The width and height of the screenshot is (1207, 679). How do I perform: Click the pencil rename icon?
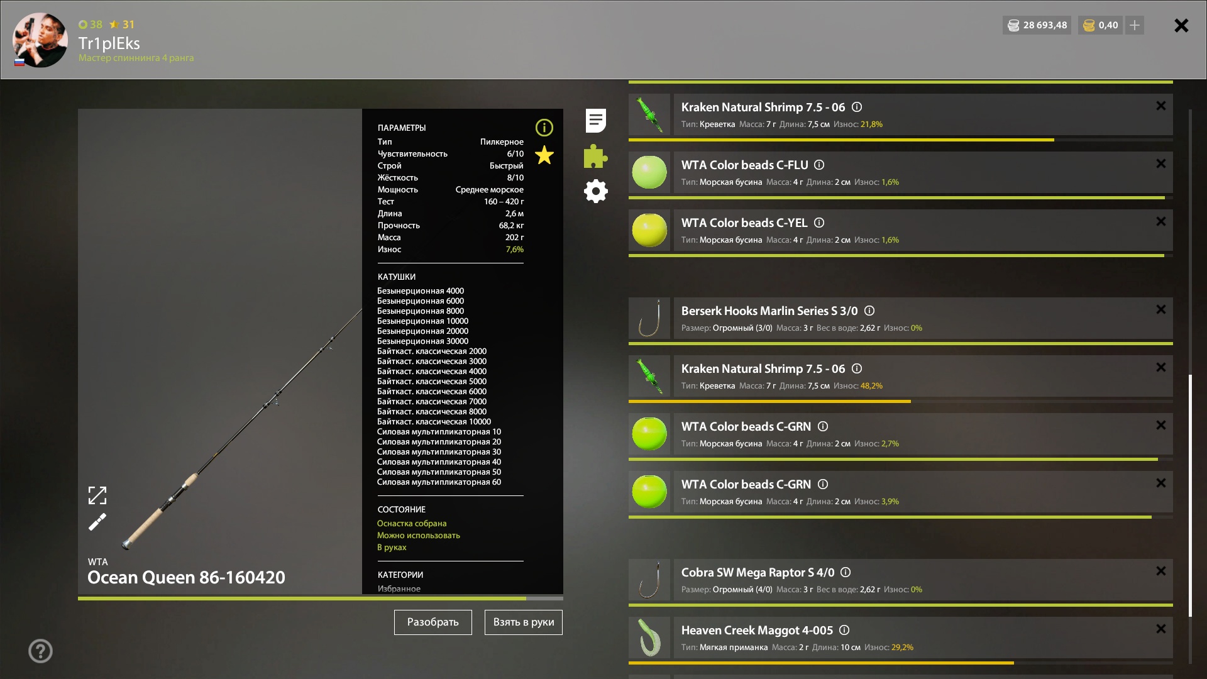point(97,522)
